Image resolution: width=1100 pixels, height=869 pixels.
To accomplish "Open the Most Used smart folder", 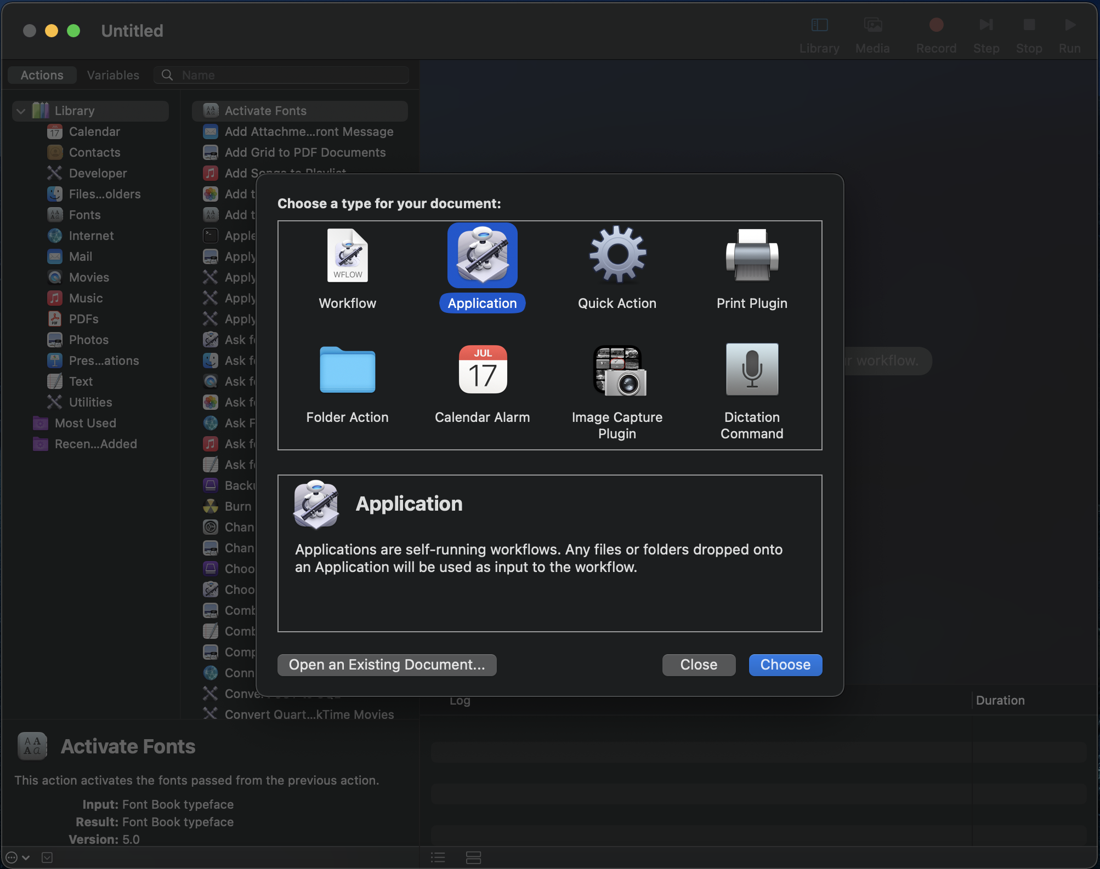I will pos(86,423).
